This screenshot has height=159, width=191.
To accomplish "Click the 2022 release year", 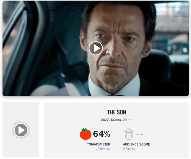I will point(105,120).
